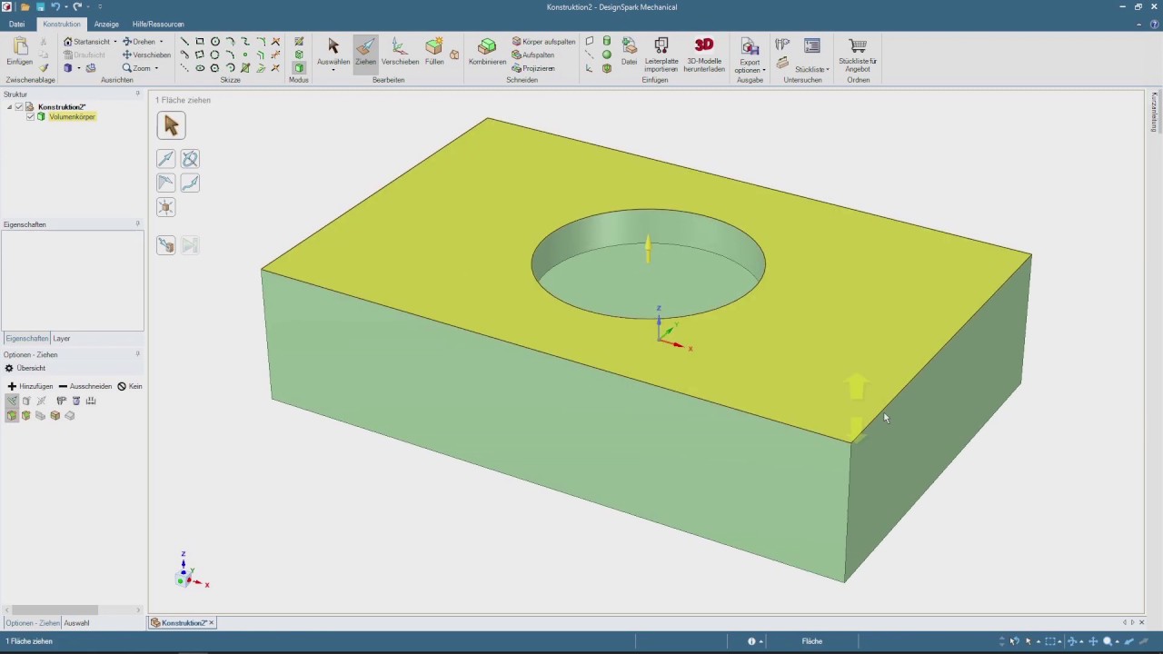Switch to the Konstruktion ribbon tab
1163x654 pixels.
(62, 25)
